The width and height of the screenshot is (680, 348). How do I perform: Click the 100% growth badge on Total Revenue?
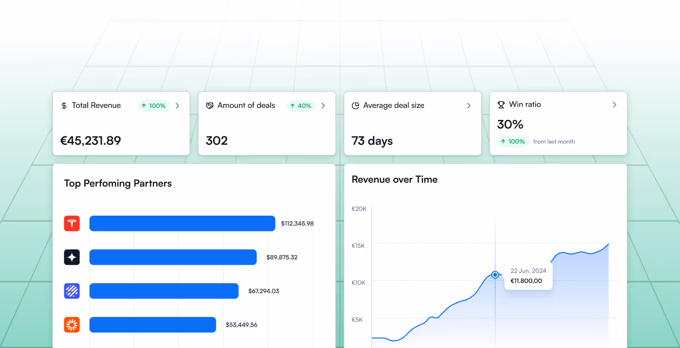click(154, 105)
